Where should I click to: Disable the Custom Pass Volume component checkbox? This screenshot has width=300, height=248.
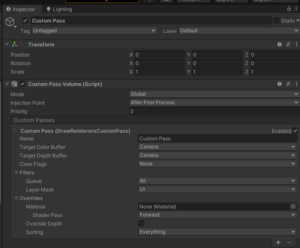pos(23,84)
